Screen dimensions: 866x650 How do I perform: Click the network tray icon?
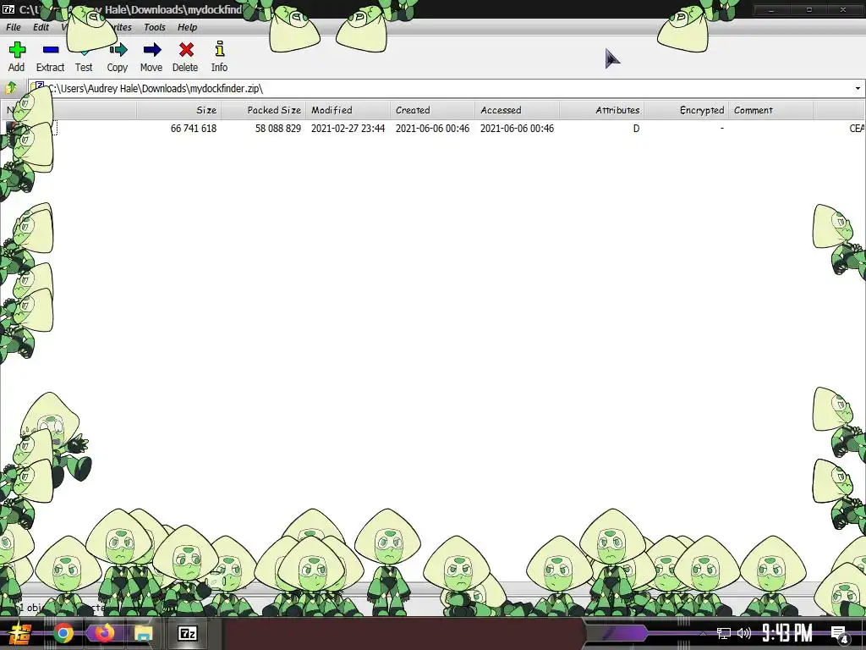click(x=724, y=633)
